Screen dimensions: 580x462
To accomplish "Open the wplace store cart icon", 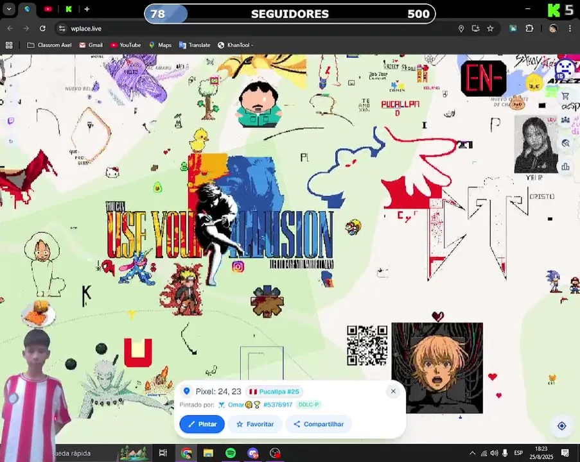I will [565, 96].
